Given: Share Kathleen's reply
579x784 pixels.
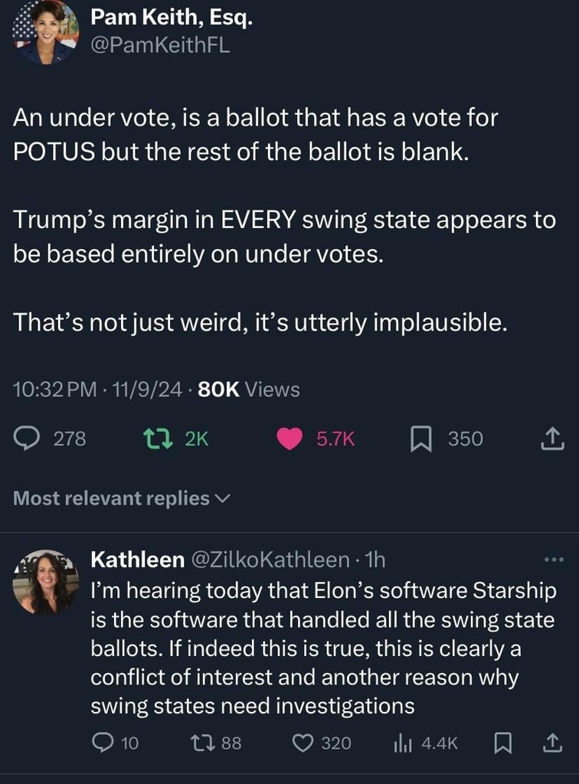Looking at the screenshot, I should 552,743.
